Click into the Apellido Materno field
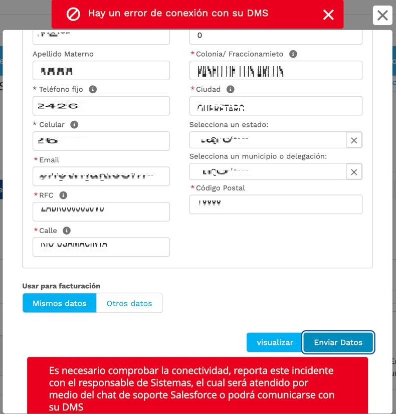 pos(101,71)
